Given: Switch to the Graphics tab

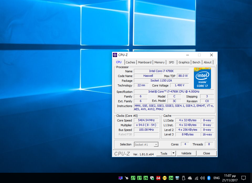Looking at the screenshot, I should click(x=184, y=62).
